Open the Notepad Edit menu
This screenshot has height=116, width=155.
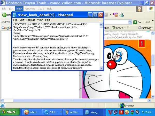22,20
